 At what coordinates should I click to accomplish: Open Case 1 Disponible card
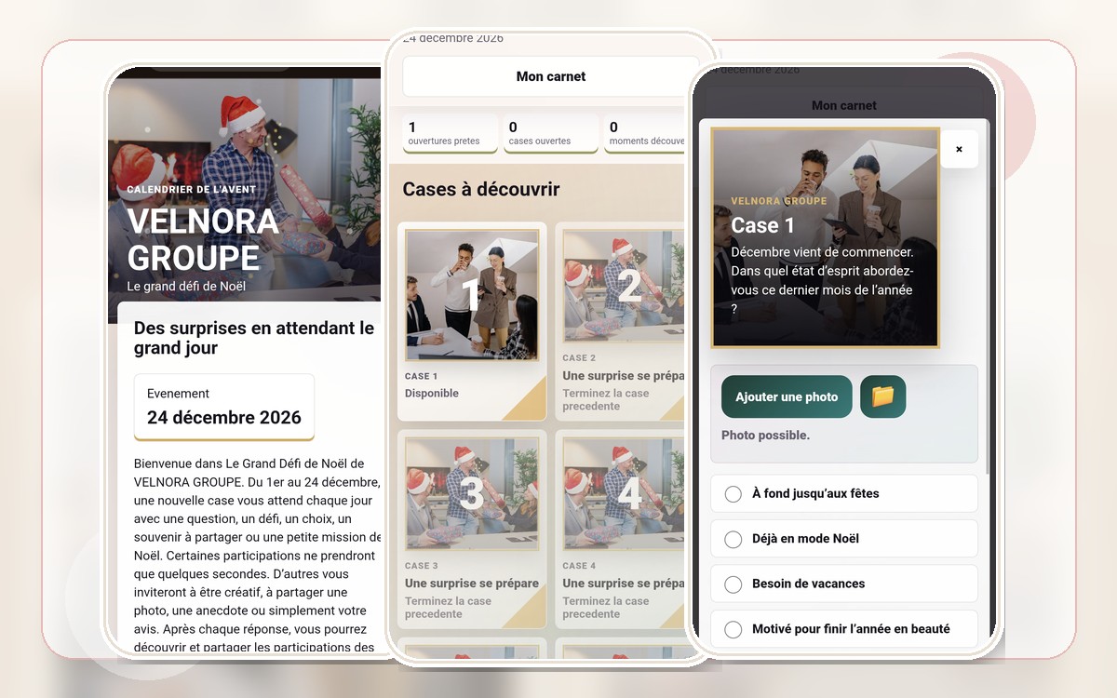pos(472,321)
